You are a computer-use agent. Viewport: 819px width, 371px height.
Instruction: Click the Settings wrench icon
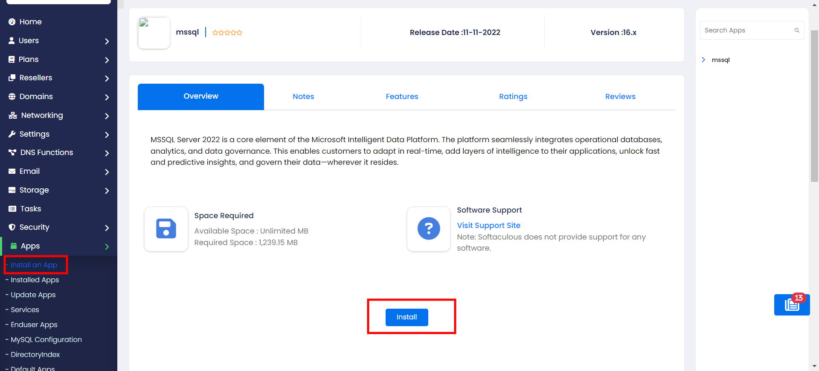click(x=12, y=134)
